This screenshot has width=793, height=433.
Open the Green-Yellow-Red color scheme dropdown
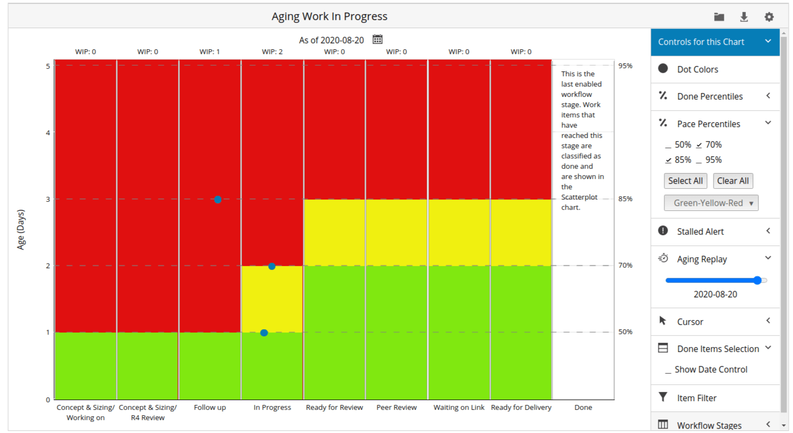click(711, 202)
